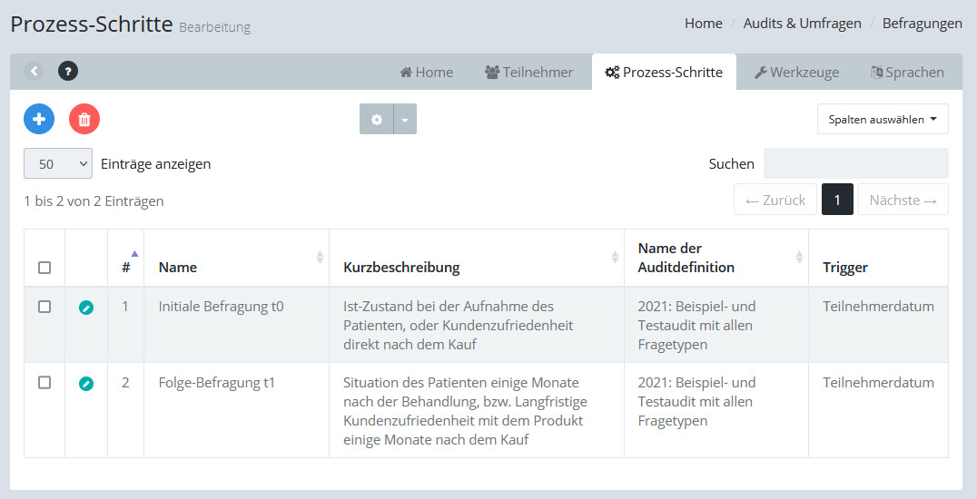The height and width of the screenshot is (499, 977).
Task: Click the Nächste pagination button
Action: 903,200
